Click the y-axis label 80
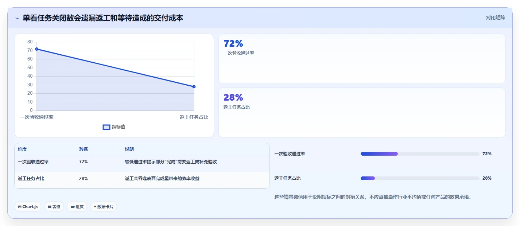This screenshot has height=226, width=520. click(x=30, y=42)
